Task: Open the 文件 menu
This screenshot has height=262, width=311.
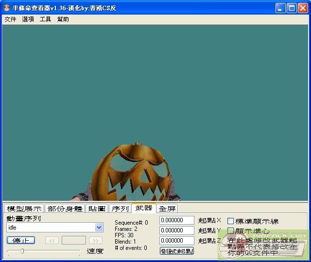Action: (10, 19)
